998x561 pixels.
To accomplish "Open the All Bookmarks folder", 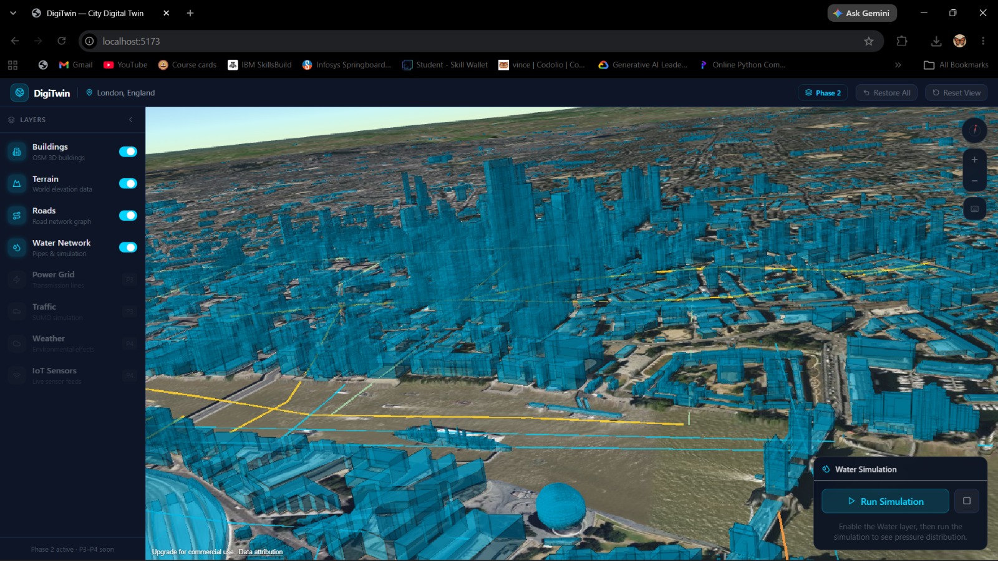I will (x=956, y=65).
